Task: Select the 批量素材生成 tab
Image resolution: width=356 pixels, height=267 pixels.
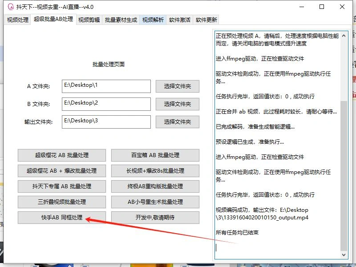Action: [121, 20]
